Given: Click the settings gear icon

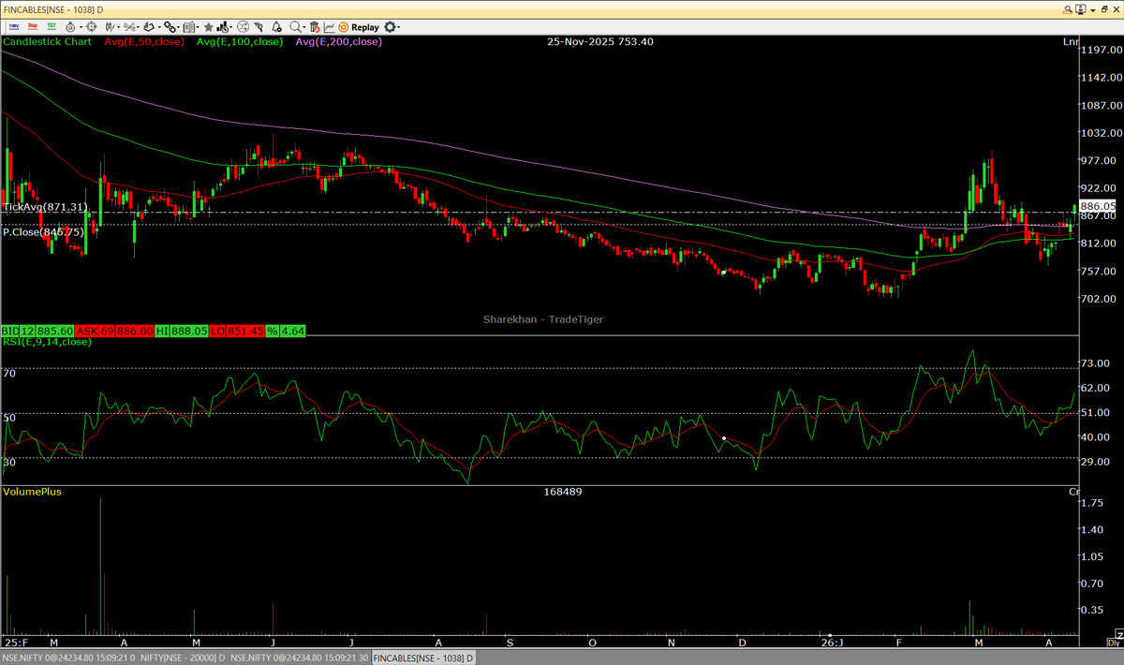Looking at the screenshot, I should pos(390,27).
